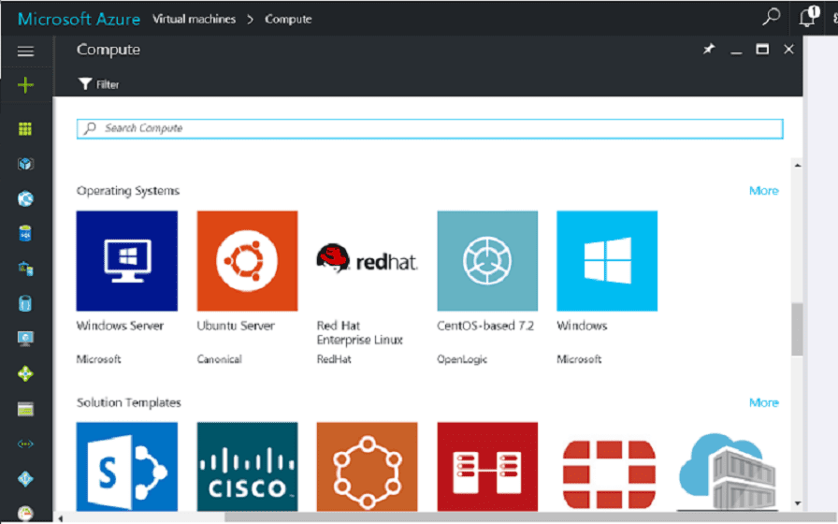Click the Canonical publisher text
Screen dimensions: 838x524
[219, 359]
